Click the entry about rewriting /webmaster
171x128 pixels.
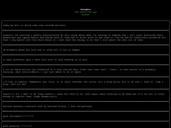pos(85,83)
